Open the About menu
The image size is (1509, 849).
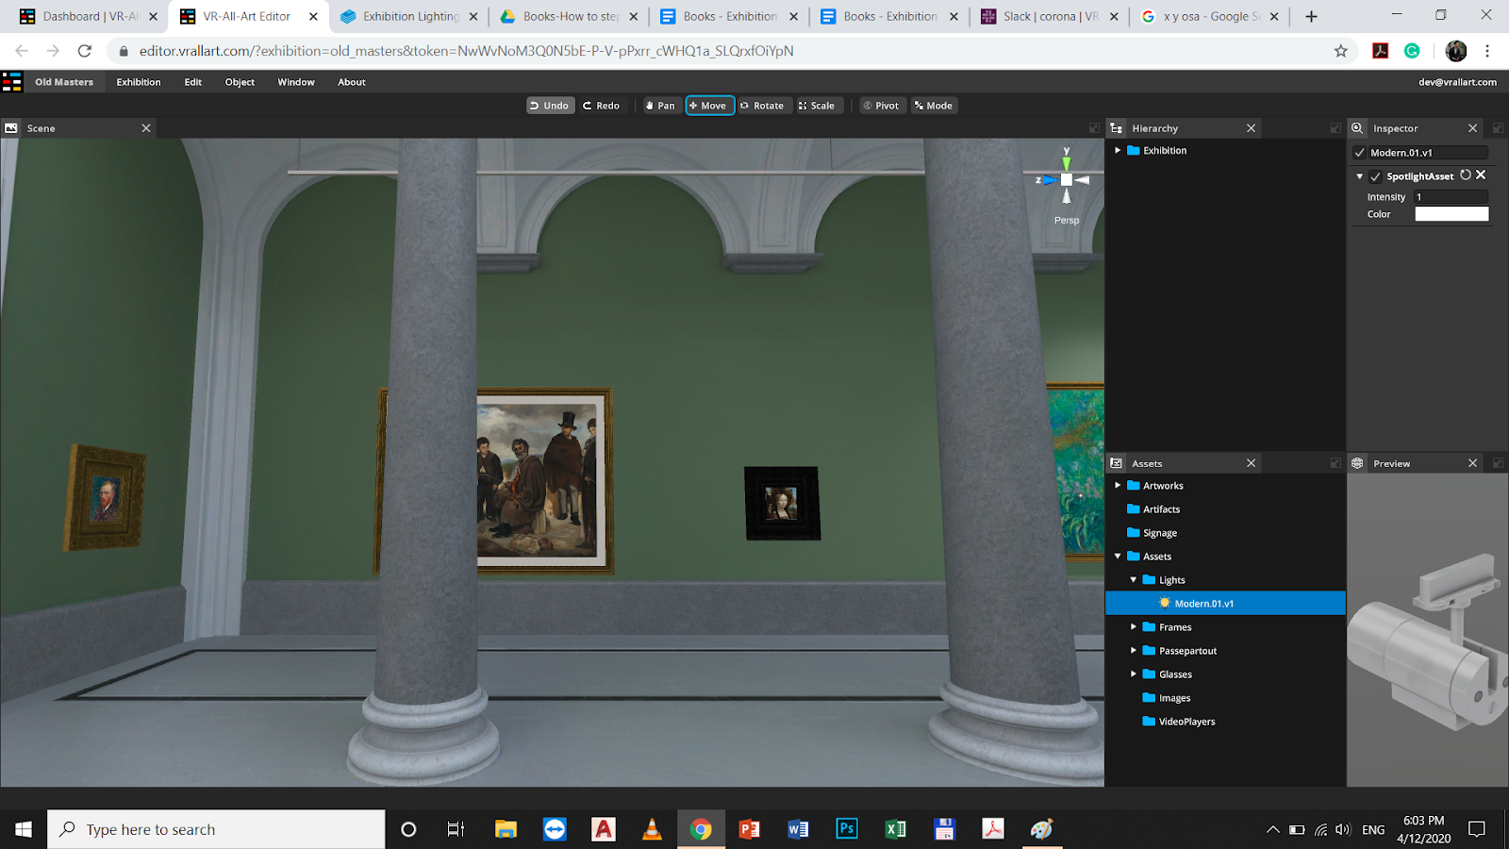click(352, 82)
